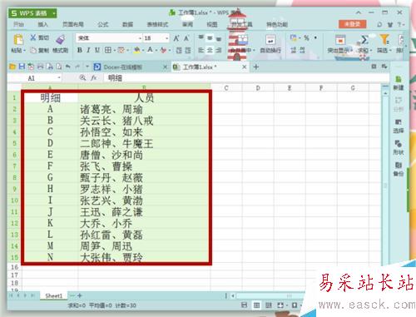
Task: Click the Print icon in quick toolbar
Action: [x=40, y=67]
